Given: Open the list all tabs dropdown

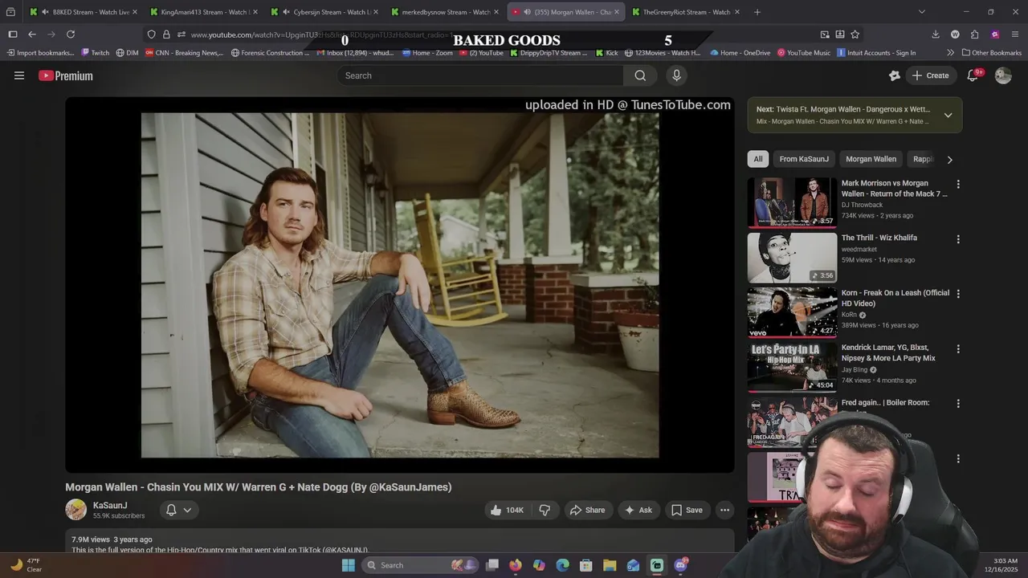Looking at the screenshot, I should (x=921, y=12).
